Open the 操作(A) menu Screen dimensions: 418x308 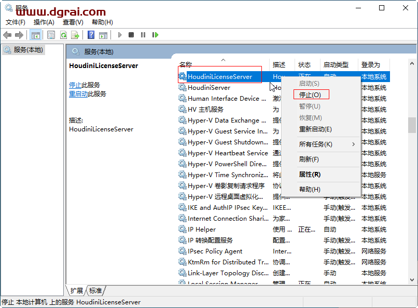[x=44, y=22]
